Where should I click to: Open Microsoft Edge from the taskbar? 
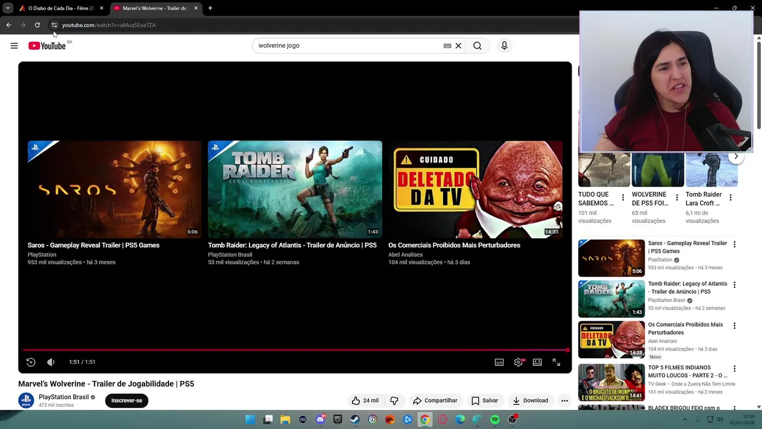click(x=460, y=419)
